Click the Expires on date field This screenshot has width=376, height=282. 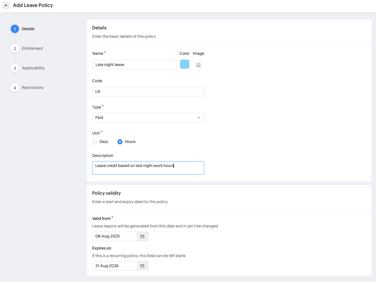point(115,266)
